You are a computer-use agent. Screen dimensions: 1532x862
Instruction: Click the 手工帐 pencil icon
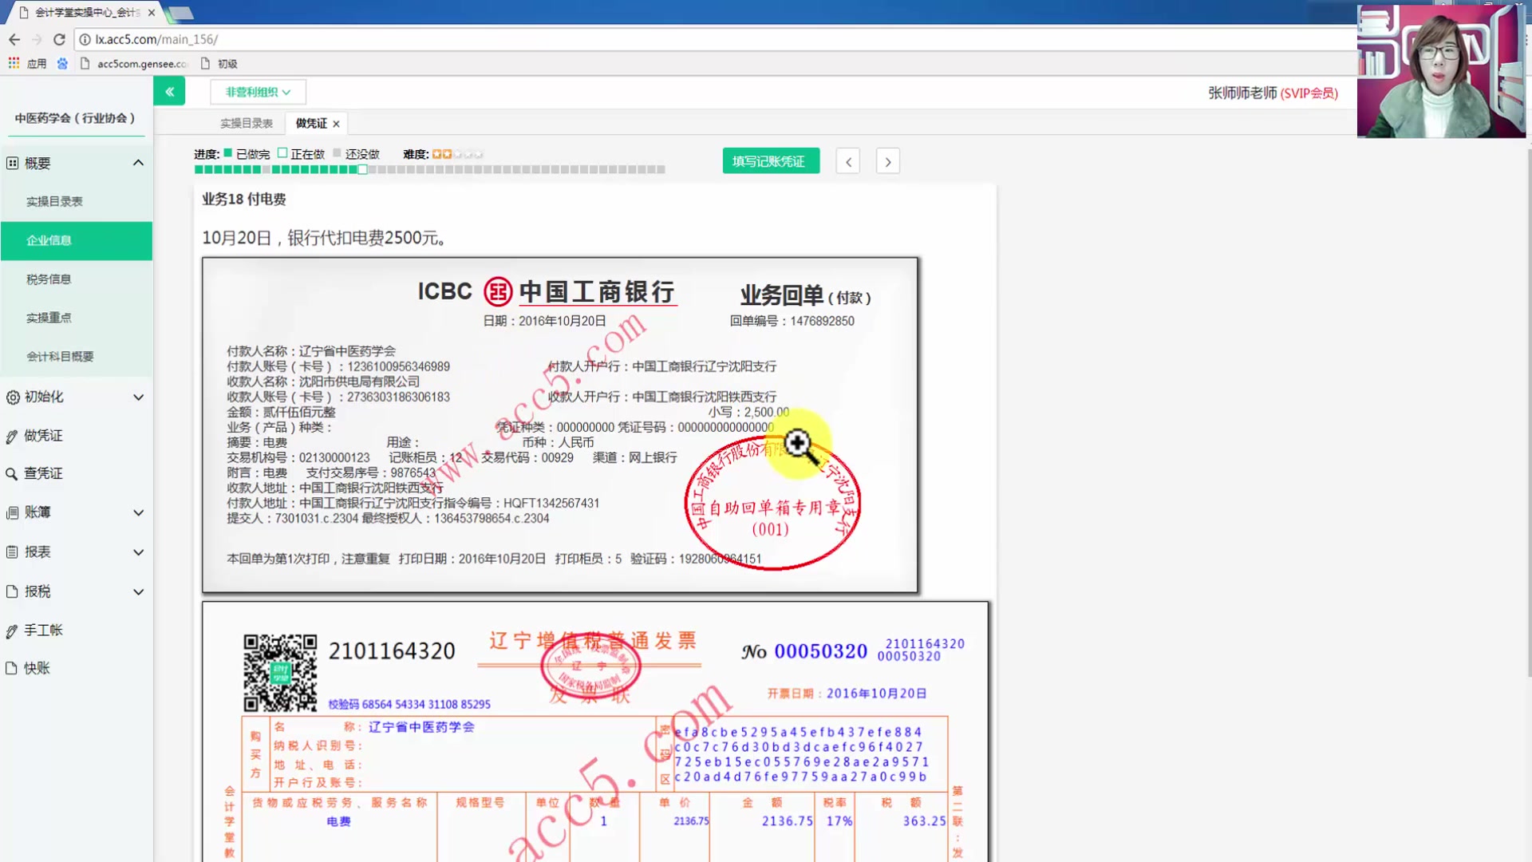click(x=11, y=631)
